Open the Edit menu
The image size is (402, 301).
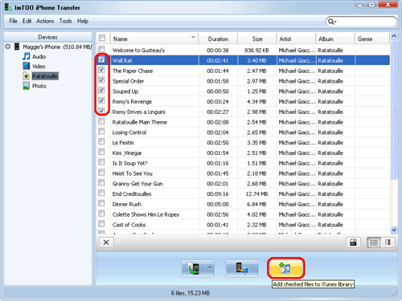pyautogui.click(x=27, y=21)
